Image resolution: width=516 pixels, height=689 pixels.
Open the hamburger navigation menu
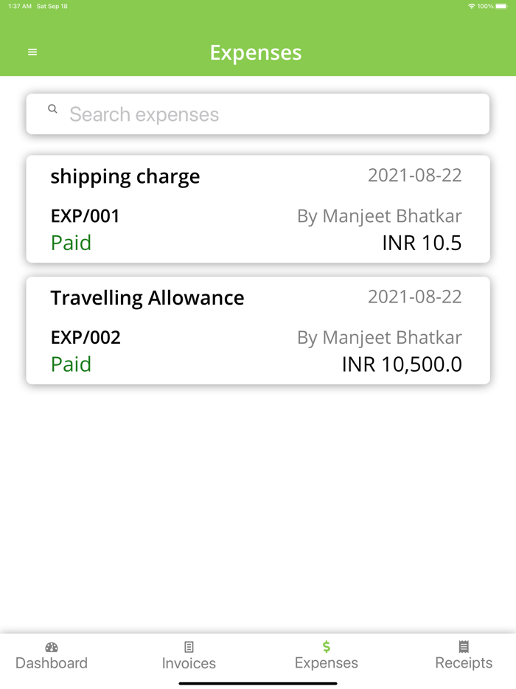(31, 52)
